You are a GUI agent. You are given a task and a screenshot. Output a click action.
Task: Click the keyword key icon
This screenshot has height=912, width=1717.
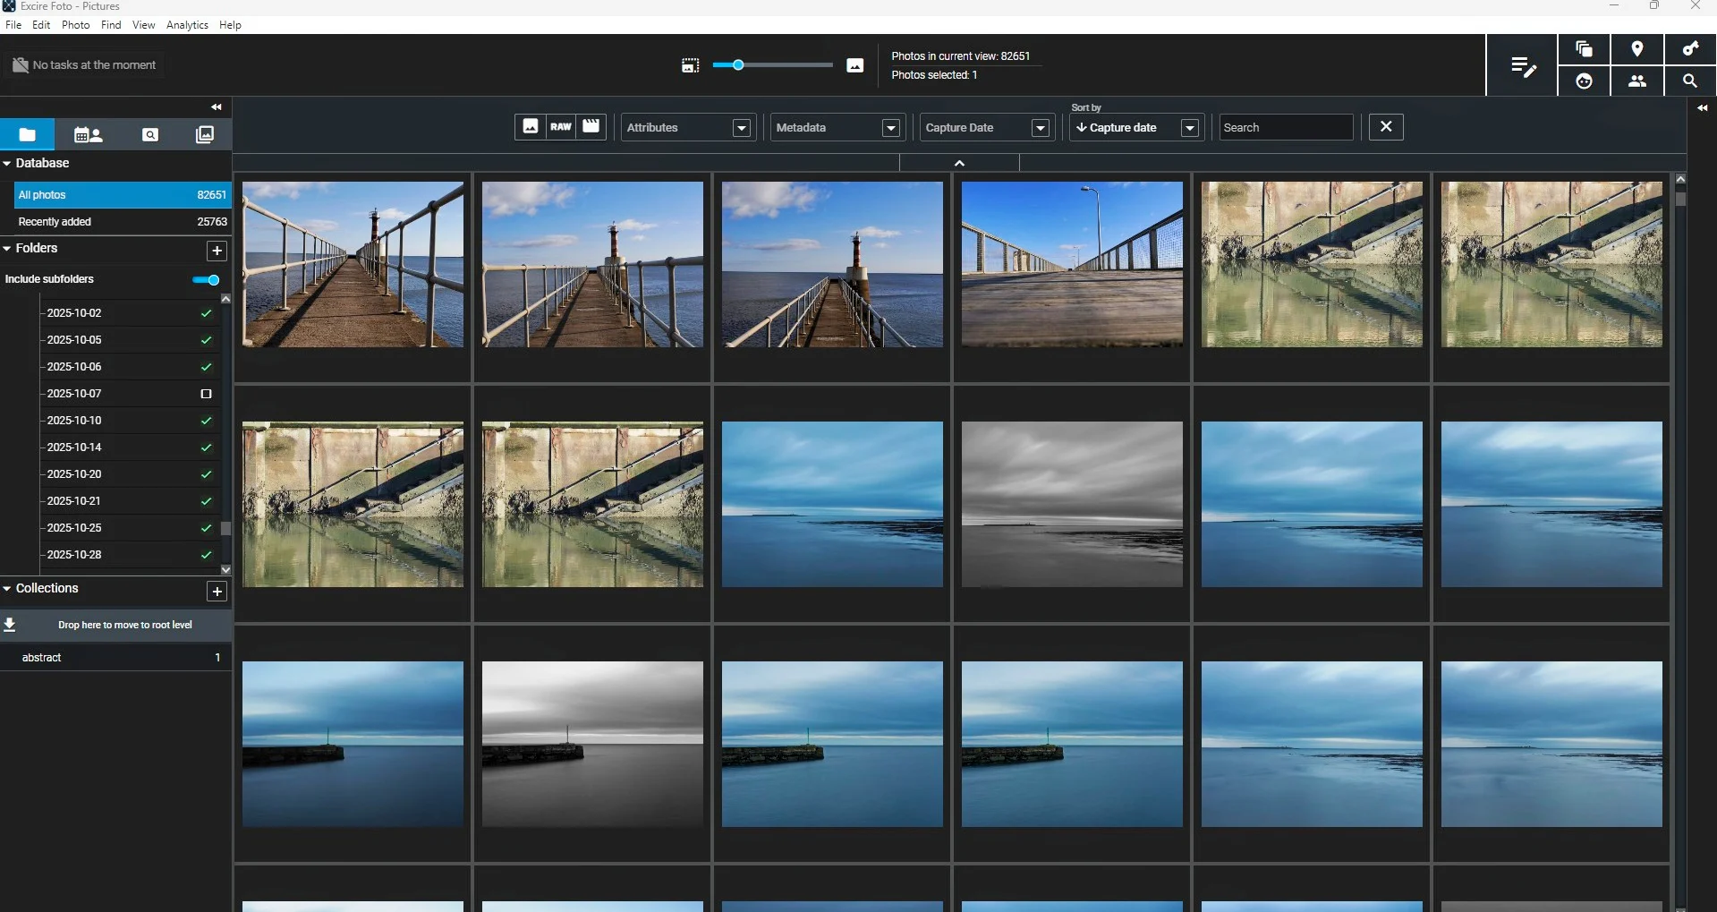pyautogui.click(x=1689, y=49)
